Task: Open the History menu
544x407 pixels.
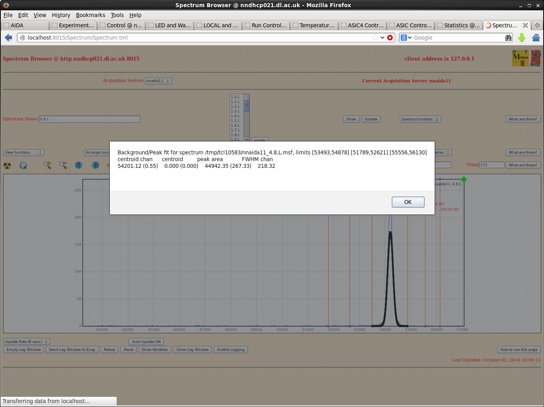Action: (61, 15)
